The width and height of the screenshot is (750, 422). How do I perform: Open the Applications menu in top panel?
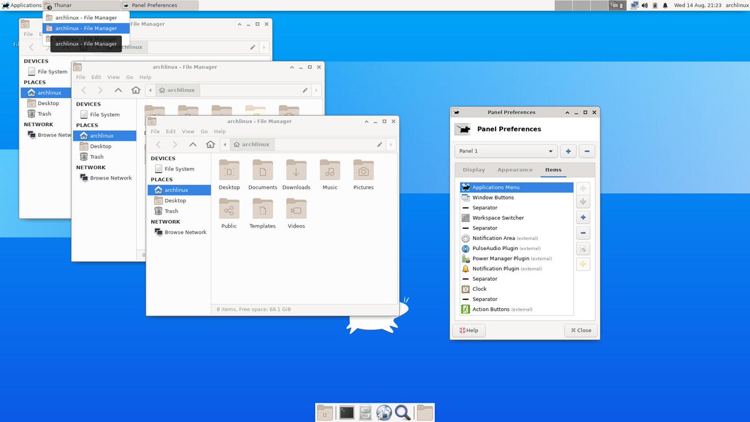click(22, 5)
